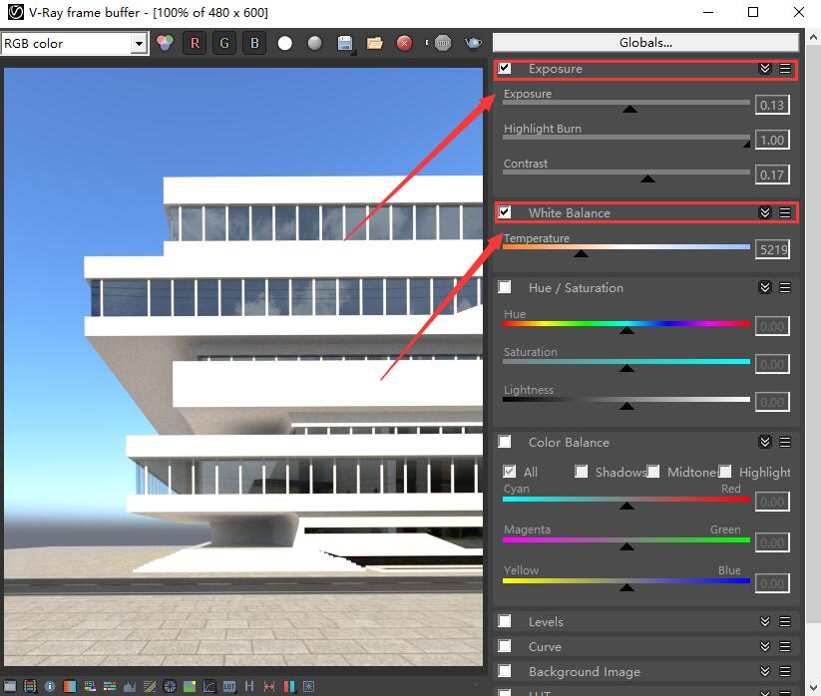Start render with the teapot icon
The width and height of the screenshot is (821, 696).
pos(473,43)
